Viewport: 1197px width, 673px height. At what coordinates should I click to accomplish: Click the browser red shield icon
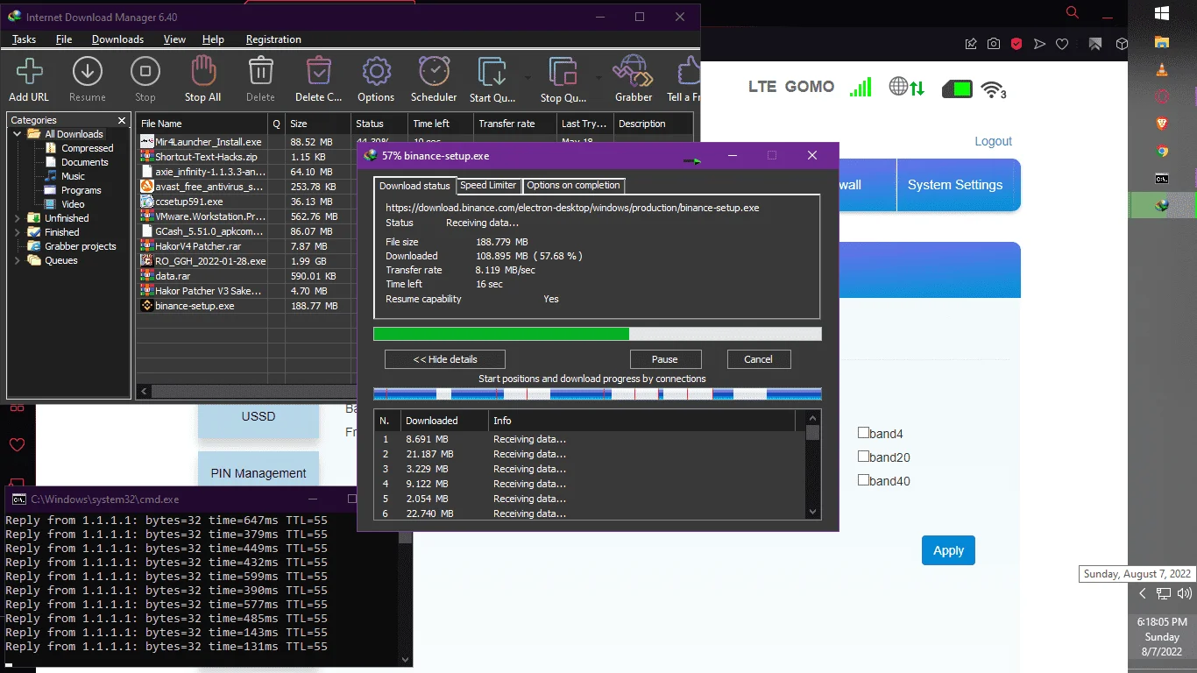[x=1016, y=44]
